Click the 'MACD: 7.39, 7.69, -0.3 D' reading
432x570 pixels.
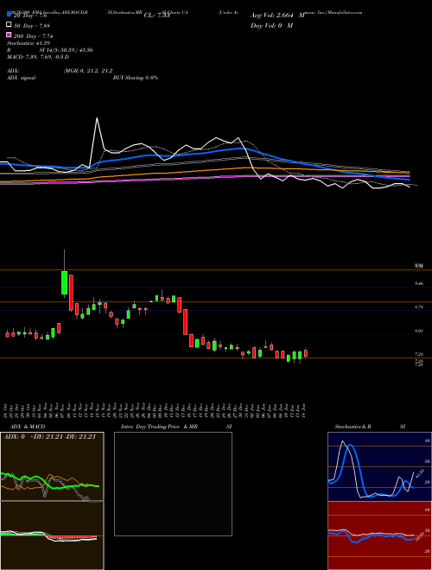(x=38, y=57)
